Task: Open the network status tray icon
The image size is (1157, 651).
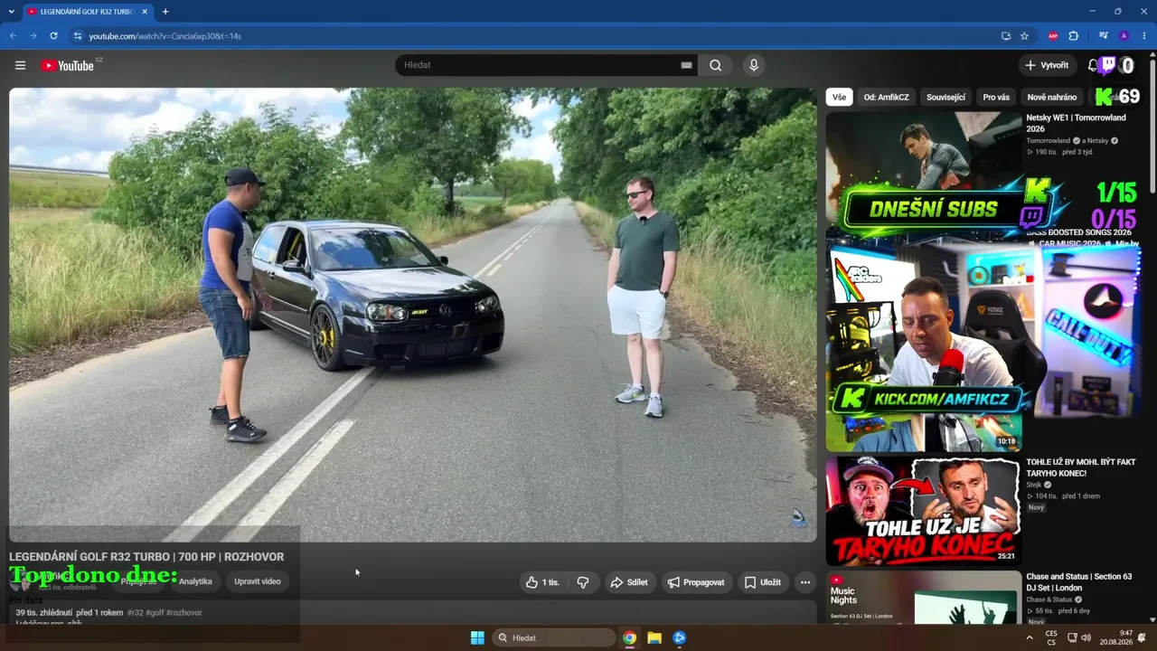Action: pyautogui.click(x=1072, y=637)
